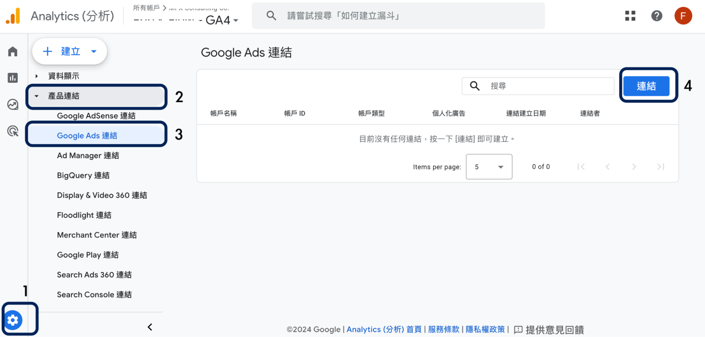This screenshot has height=337, width=705.
Task: Open Merchant Center 連結 menu item
Action: pos(97,235)
